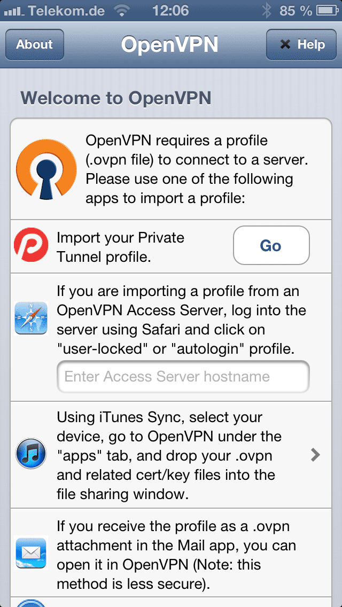The width and height of the screenshot is (342, 607).
Task: Tap the Bluetooth icon in status bar
Action: pos(267,11)
